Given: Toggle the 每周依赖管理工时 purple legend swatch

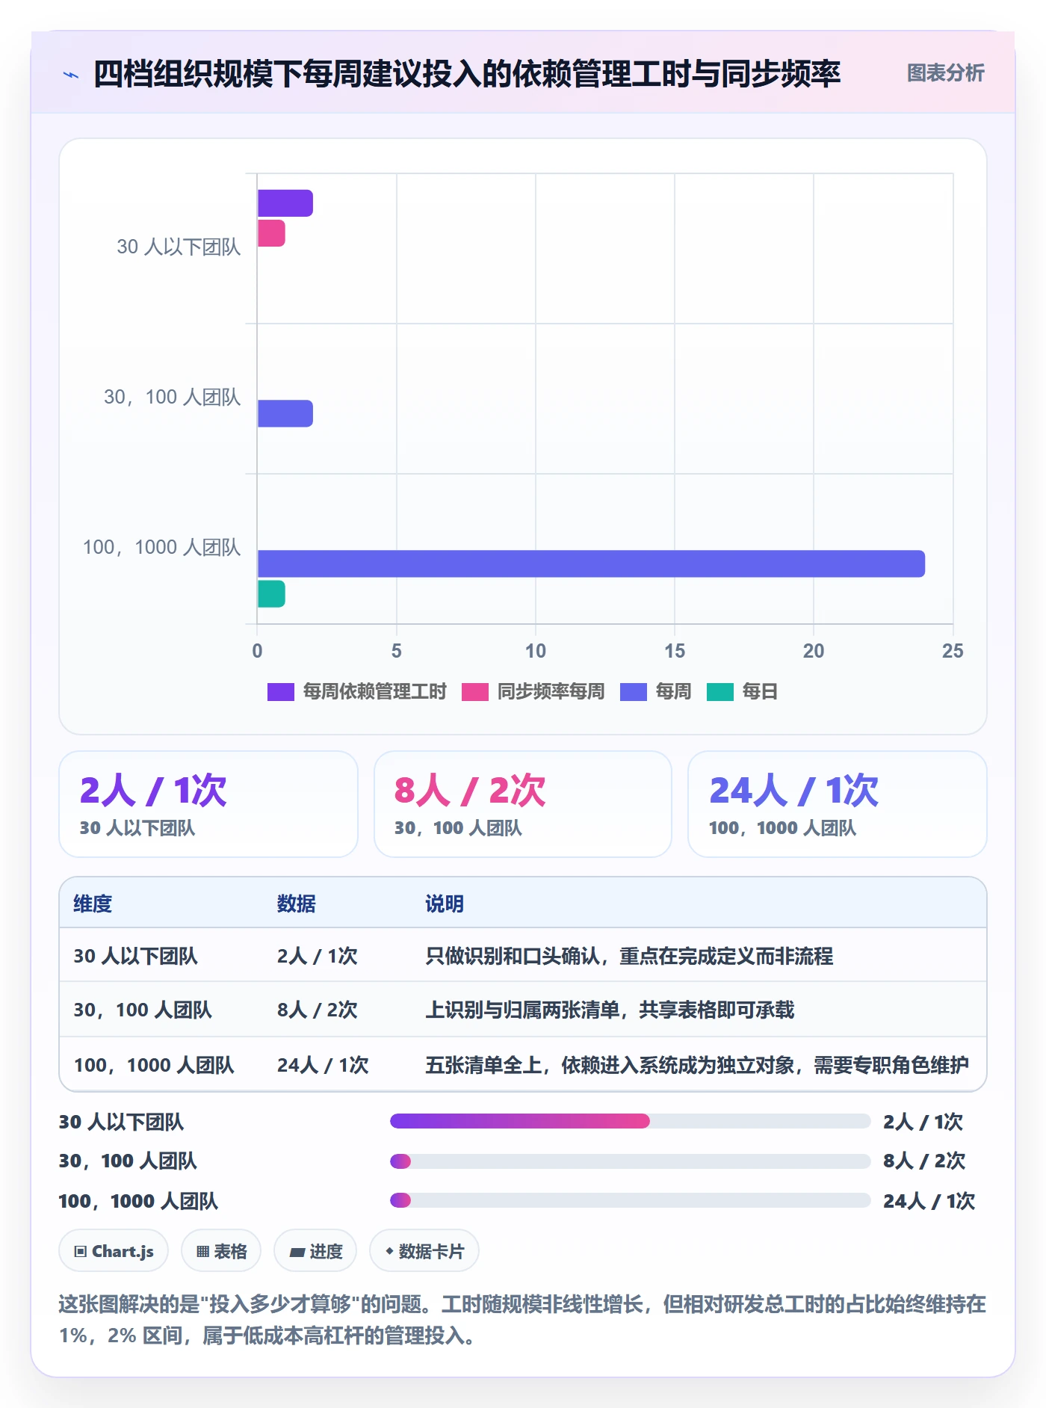Looking at the screenshot, I should click(281, 691).
